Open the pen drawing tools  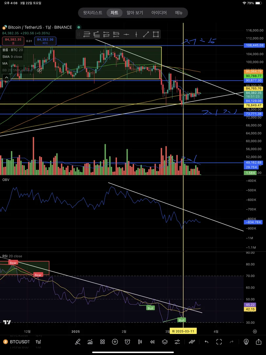coord(78,342)
